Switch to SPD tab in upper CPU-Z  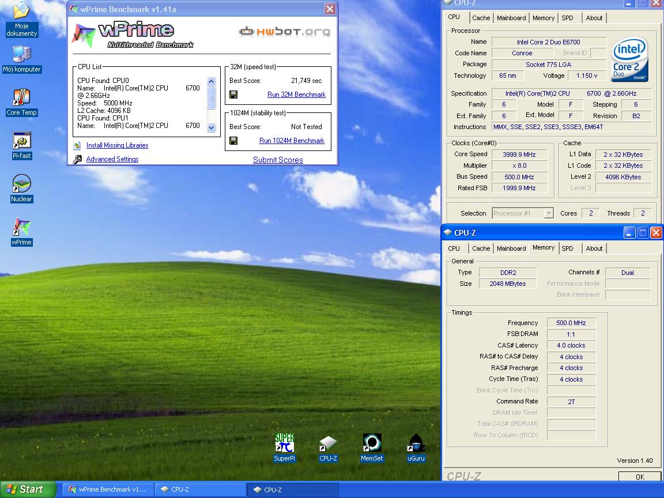(x=567, y=18)
